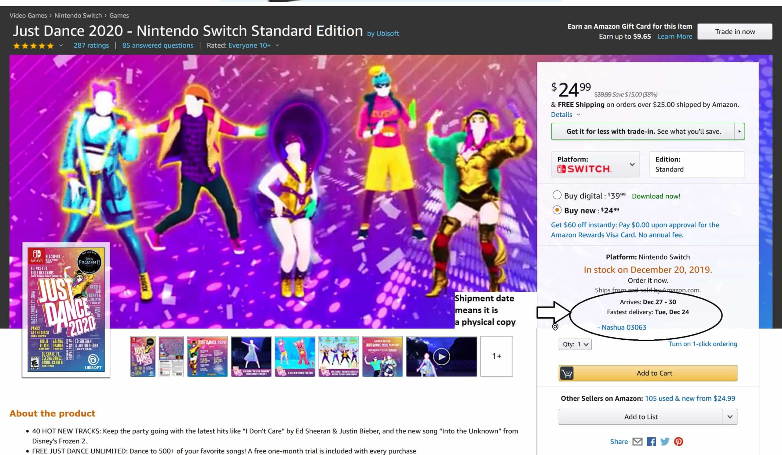Image resolution: width=782 pixels, height=455 pixels.
Task: Open the Qty quantity dropdown
Action: (575, 344)
